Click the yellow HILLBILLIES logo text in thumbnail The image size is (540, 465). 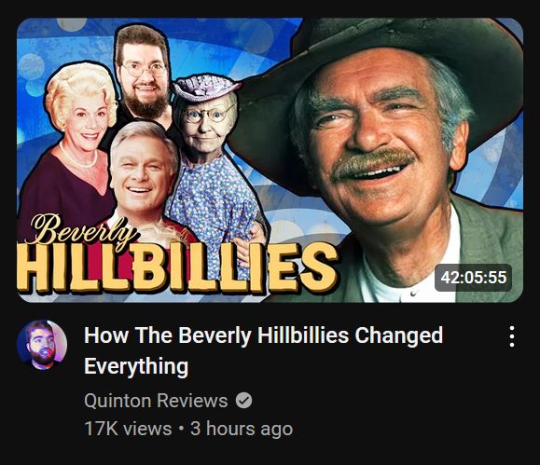coord(177,268)
